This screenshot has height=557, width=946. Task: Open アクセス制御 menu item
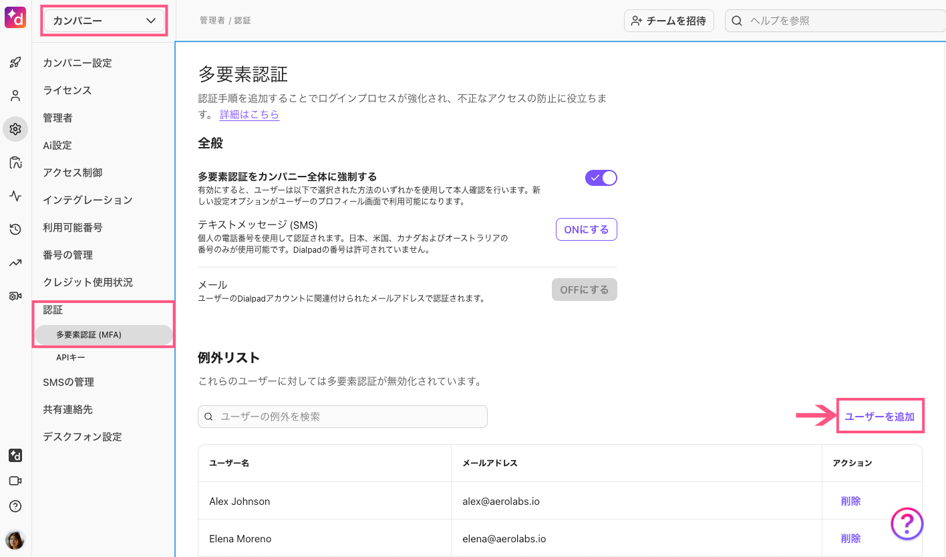click(73, 173)
